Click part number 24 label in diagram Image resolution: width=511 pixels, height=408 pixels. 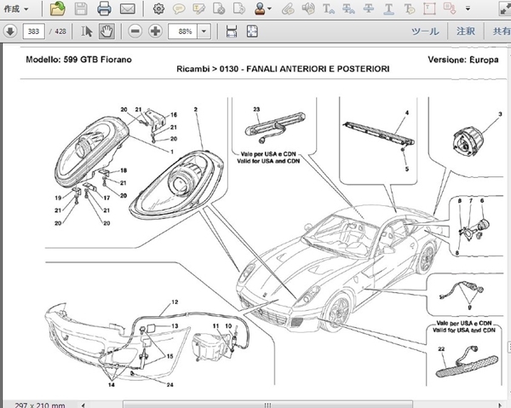169,385
